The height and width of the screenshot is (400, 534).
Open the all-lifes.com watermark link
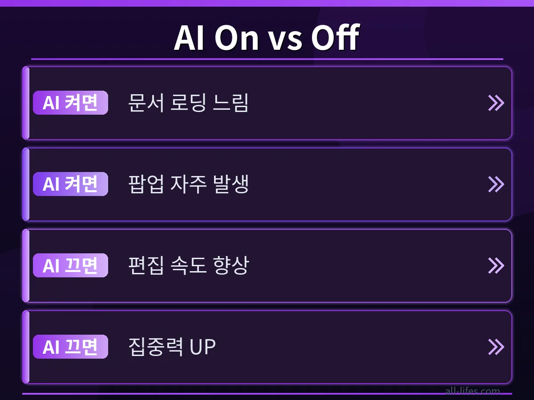pyautogui.click(x=472, y=392)
